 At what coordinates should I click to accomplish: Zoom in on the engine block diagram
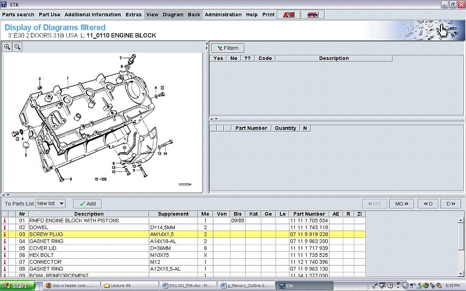click(7, 47)
